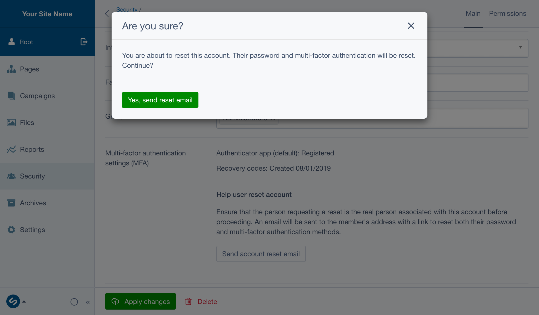This screenshot has width=539, height=315.
Task: Click Yes, send reset email
Action: [x=160, y=100]
